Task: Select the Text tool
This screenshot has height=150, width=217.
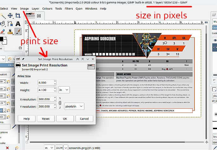Action: point(18,24)
